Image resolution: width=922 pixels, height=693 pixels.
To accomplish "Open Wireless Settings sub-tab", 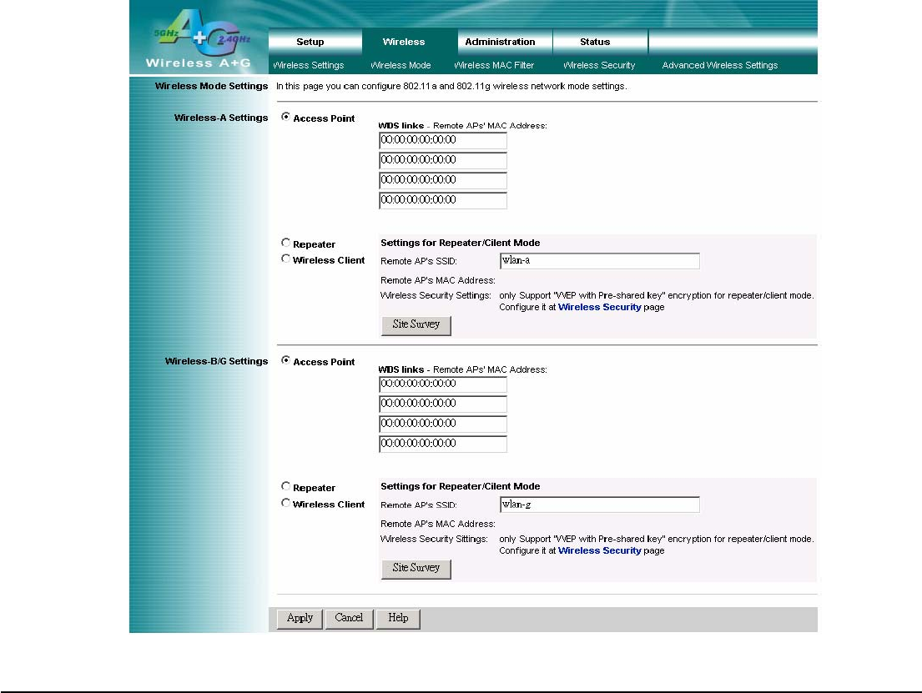I will click(x=309, y=65).
